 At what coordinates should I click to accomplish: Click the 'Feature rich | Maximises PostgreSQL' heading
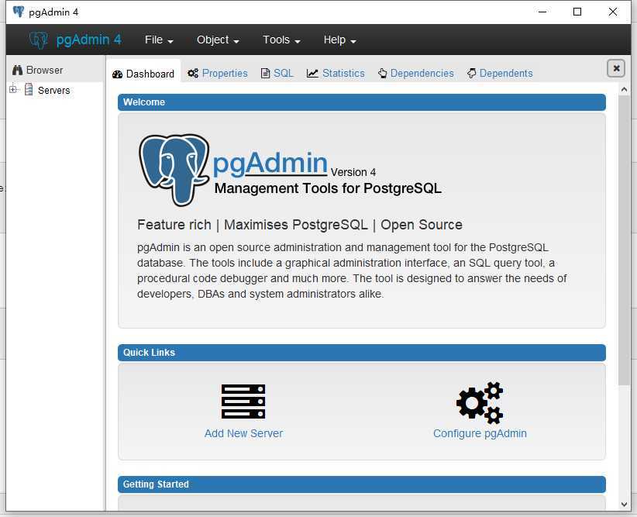(x=300, y=225)
